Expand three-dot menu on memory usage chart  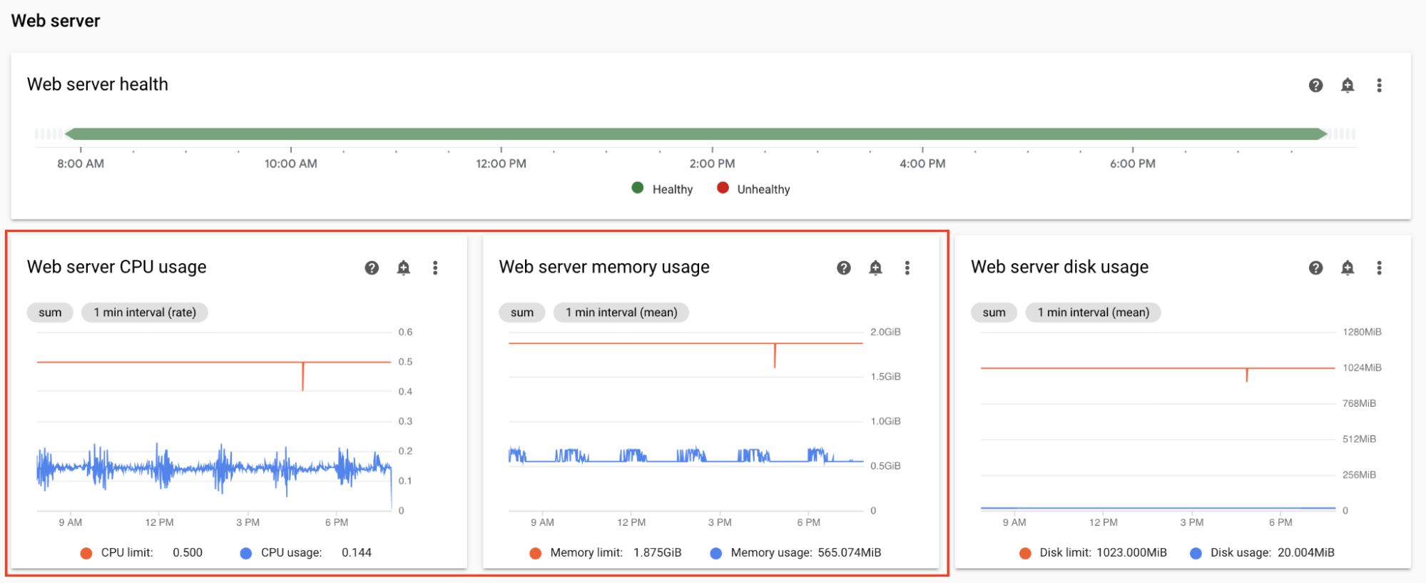tap(907, 268)
